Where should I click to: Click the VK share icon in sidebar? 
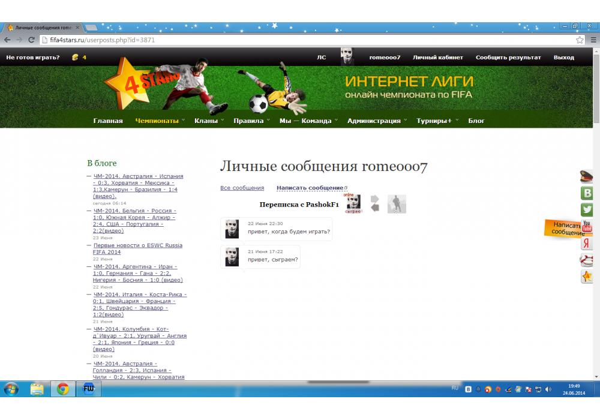pyautogui.click(x=587, y=193)
